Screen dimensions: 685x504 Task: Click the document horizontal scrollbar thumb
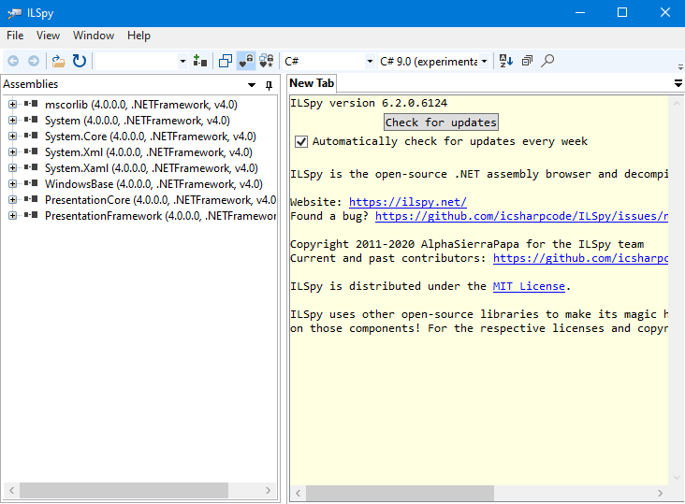[x=400, y=493]
